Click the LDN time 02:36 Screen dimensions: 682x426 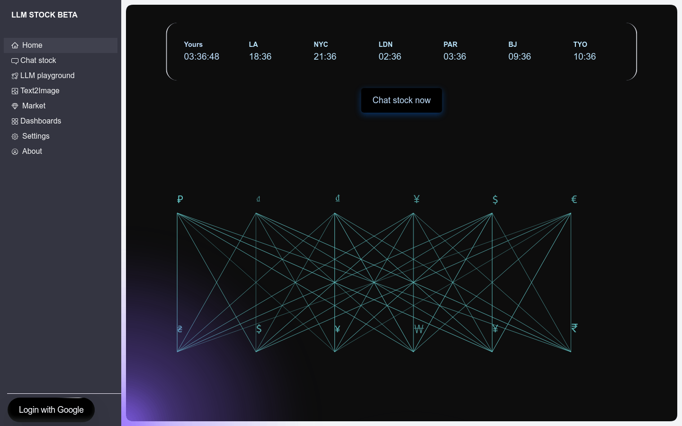390,57
